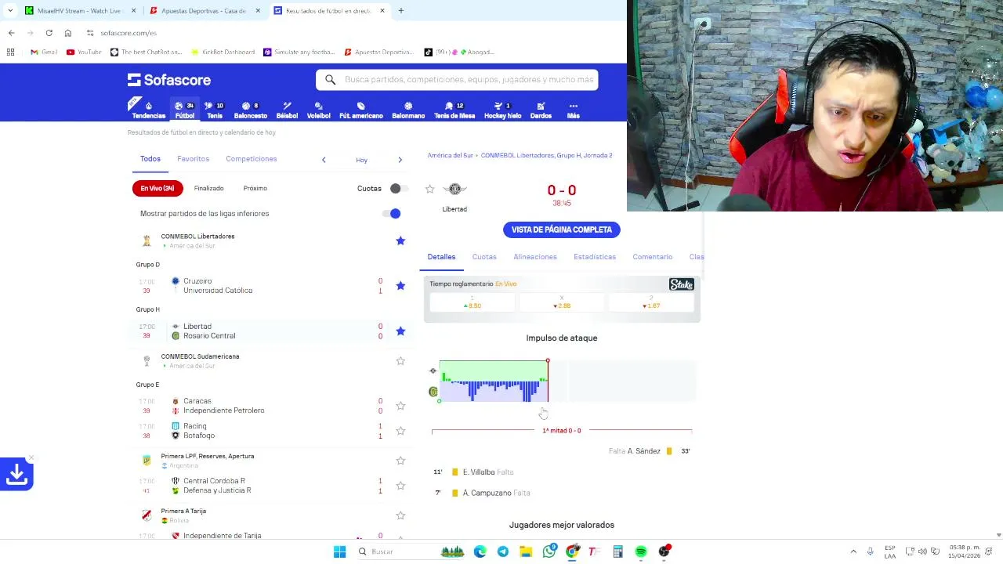This screenshot has width=1003, height=564.
Task: Switch to the Favoritos tab
Action: 193,159
